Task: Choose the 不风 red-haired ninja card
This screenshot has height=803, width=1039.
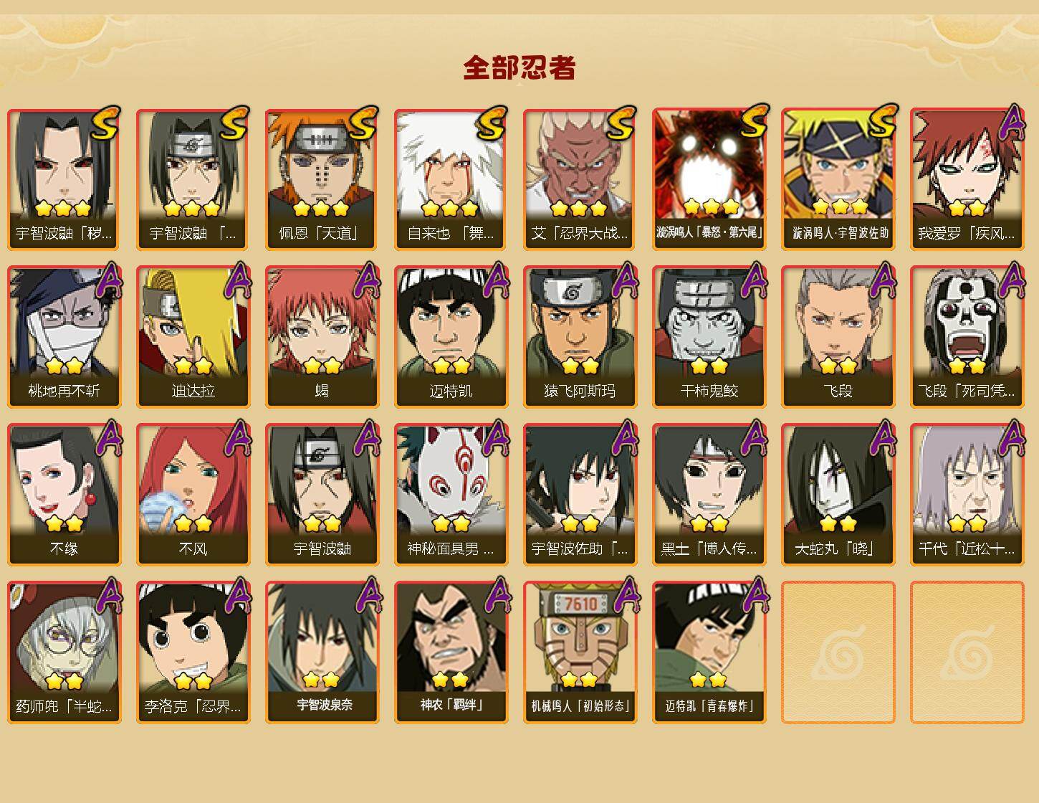Action: point(193,495)
